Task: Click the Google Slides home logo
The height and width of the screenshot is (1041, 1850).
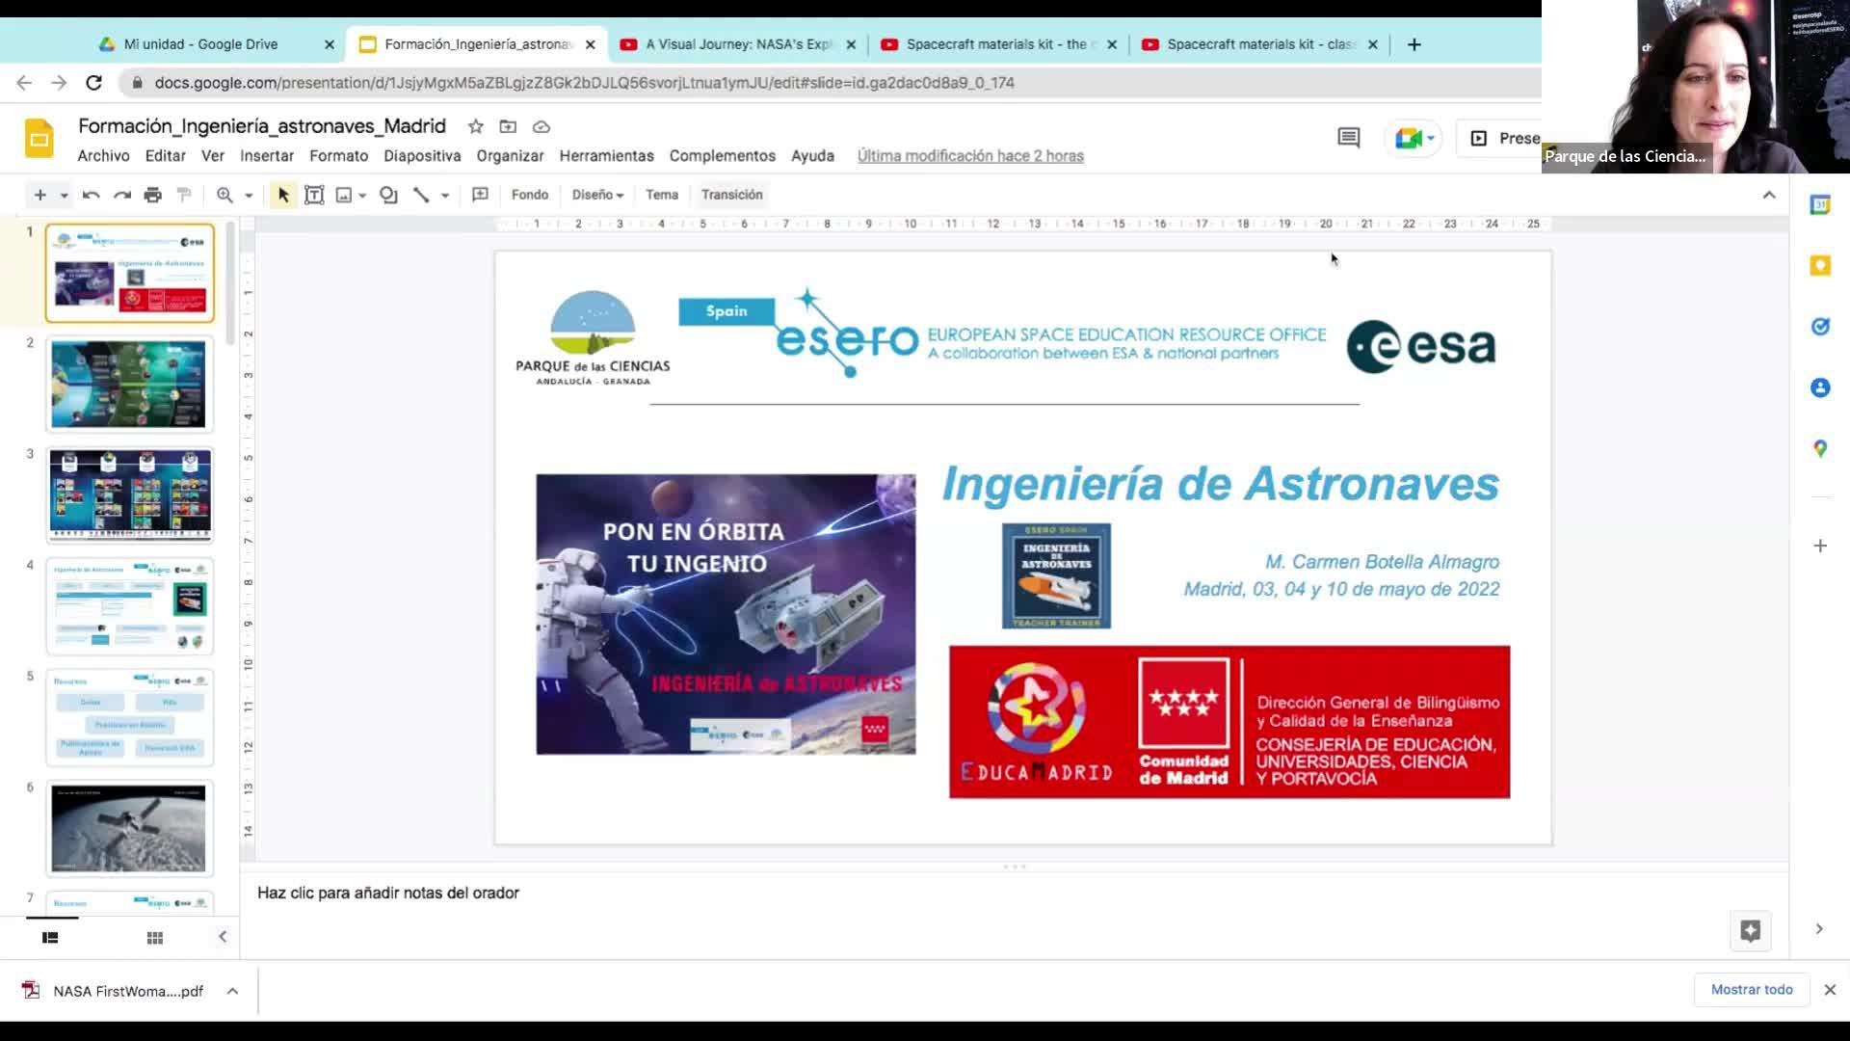Action: click(40, 139)
